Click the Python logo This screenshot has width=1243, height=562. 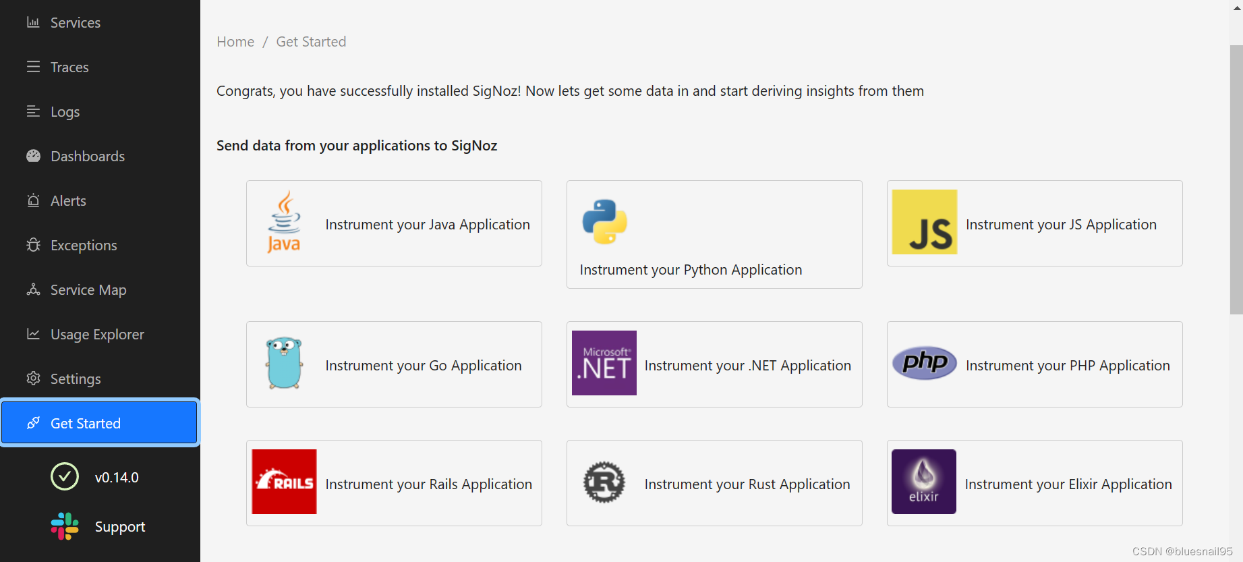605,221
